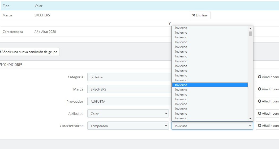The width and height of the screenshot is (279, 149).
Task: Click the plus icon beside Marca row
Action: [x=259, y=89]
